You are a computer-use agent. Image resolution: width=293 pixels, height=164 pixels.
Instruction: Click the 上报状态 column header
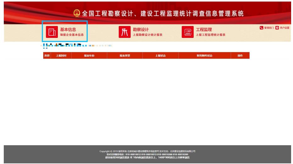160,55
